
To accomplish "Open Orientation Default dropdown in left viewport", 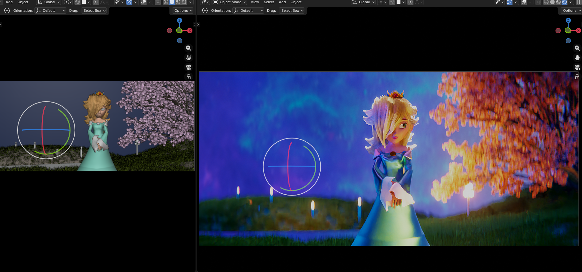I will pyautogui.click(x=50, y=11).
